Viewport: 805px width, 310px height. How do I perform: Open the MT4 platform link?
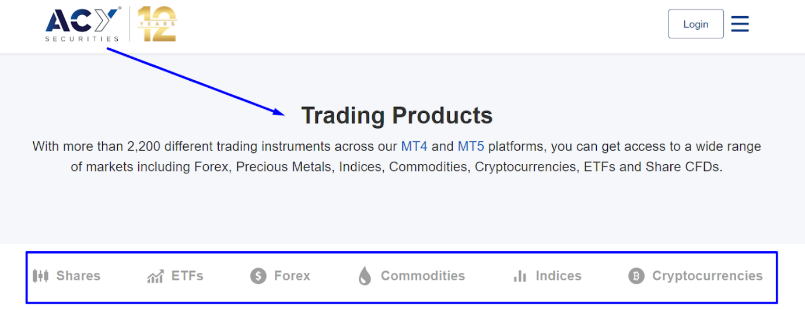pos(414,146)
